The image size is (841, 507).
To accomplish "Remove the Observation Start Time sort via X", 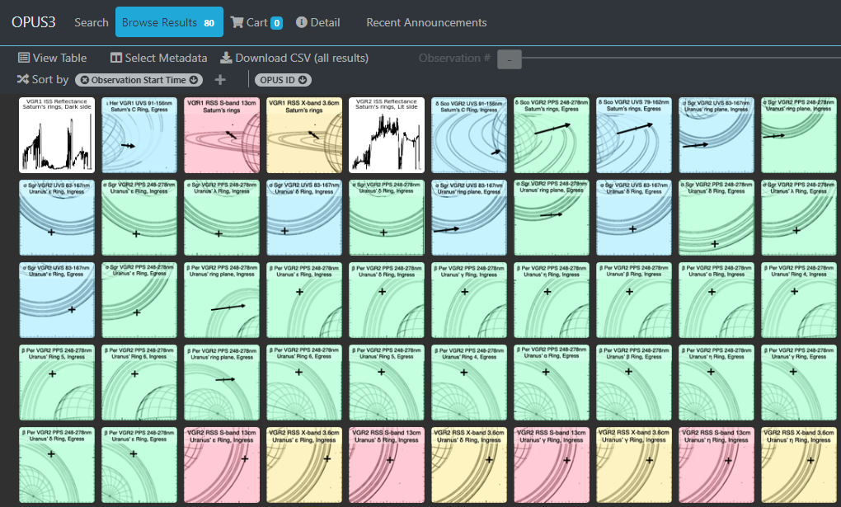I will 84,80.
